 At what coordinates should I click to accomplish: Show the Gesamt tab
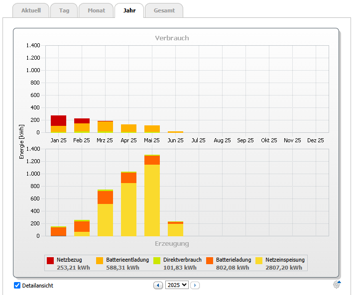pos(164,10)
